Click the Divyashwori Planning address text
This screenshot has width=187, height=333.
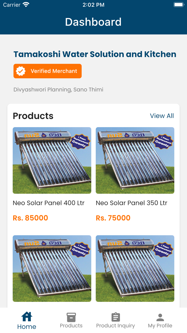click(x=58, y=89)
